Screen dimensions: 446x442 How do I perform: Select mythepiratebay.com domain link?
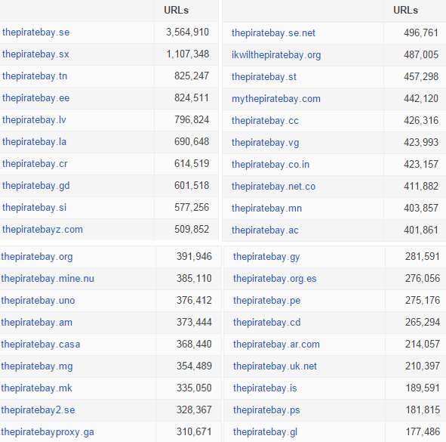(x=276, y=99)
